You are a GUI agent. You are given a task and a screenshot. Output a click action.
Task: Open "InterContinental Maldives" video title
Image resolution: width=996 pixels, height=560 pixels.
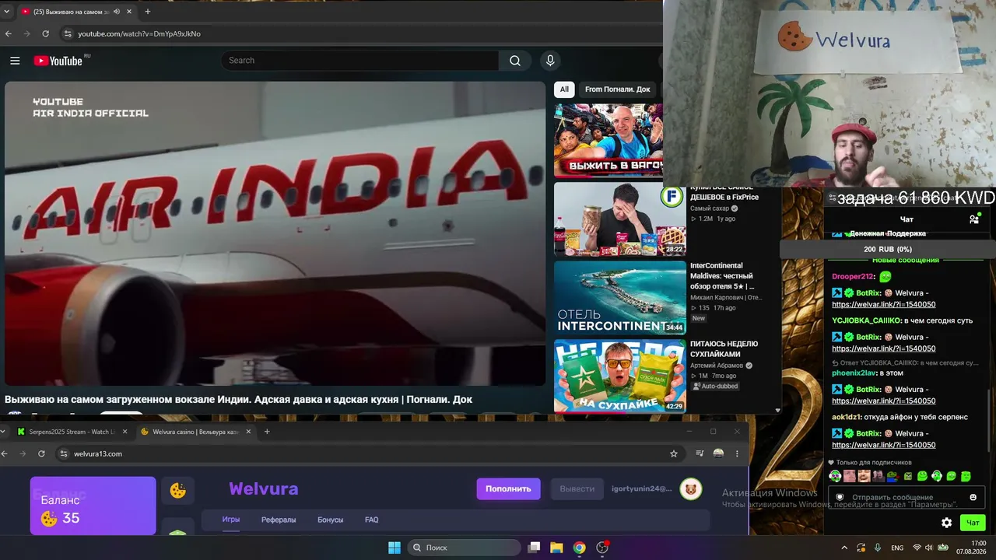722,276
